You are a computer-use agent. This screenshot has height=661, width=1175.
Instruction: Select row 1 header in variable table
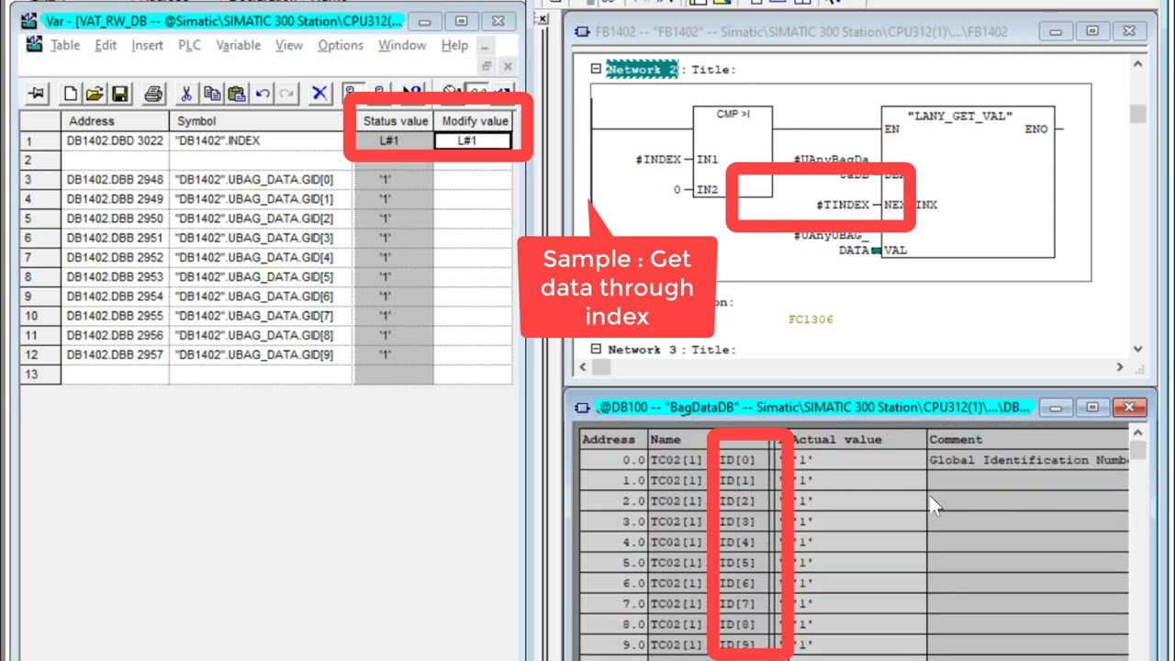tap(40, 141)
